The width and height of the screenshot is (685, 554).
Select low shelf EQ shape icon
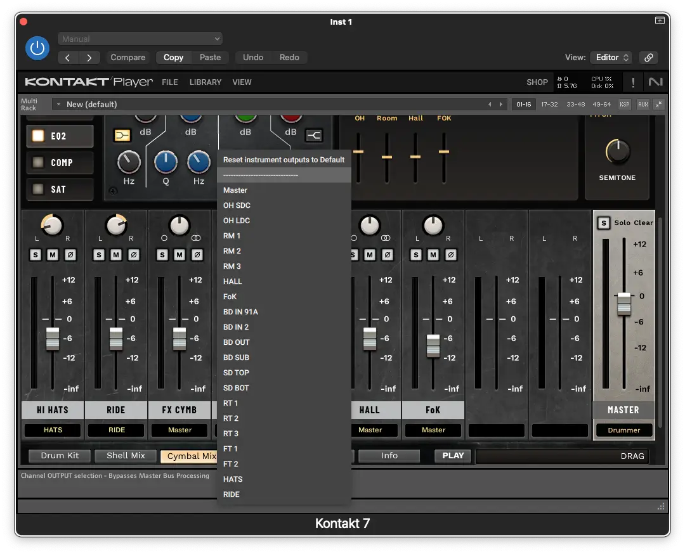coord(122,136)
